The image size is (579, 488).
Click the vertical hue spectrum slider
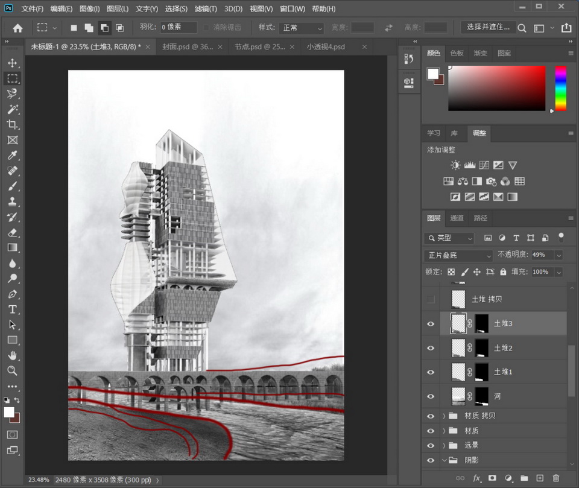point(560,88)
